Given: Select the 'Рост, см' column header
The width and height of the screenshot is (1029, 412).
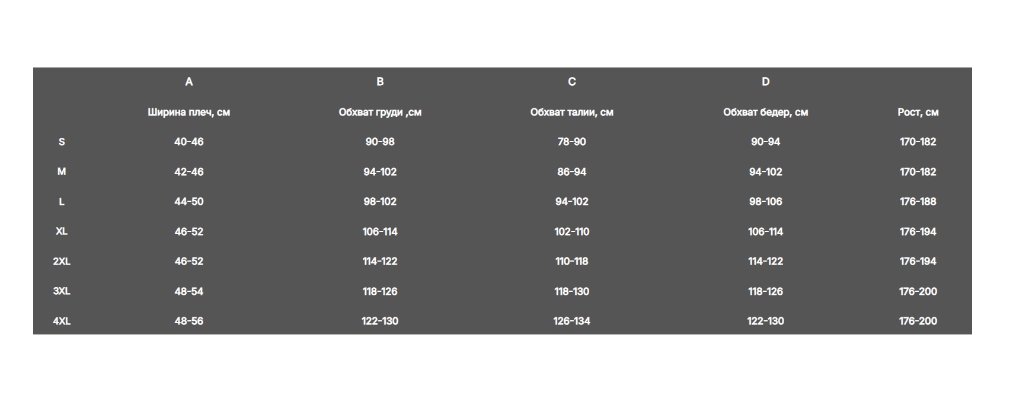Looking at the screenshot, I should [x=918, y=112].
